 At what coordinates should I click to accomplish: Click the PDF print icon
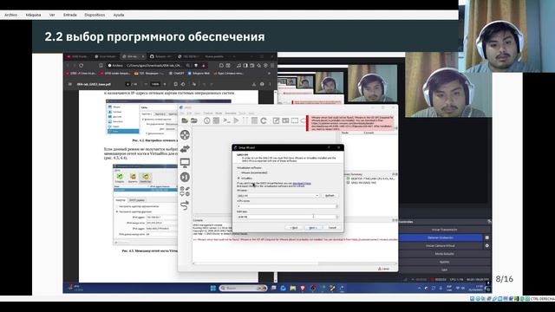tap(262, 84)
